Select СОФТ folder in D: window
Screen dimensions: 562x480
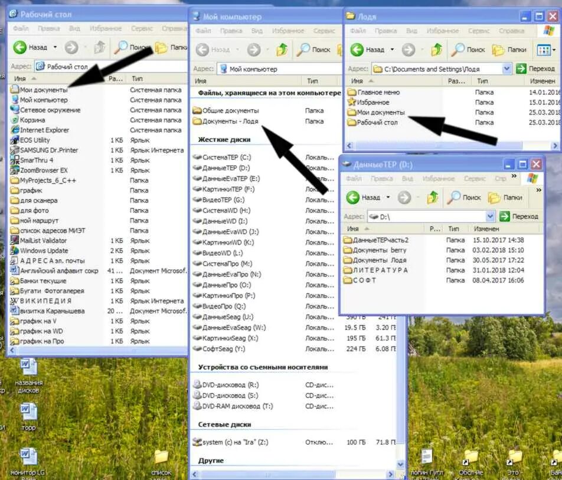[360, 280]
